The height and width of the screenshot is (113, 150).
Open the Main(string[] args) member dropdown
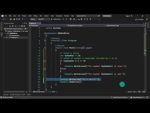coord(125,25)
